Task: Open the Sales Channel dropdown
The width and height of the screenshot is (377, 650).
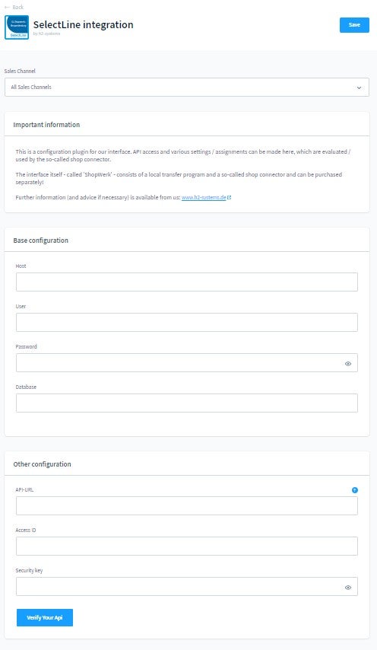Action: [x=187, y=88]
